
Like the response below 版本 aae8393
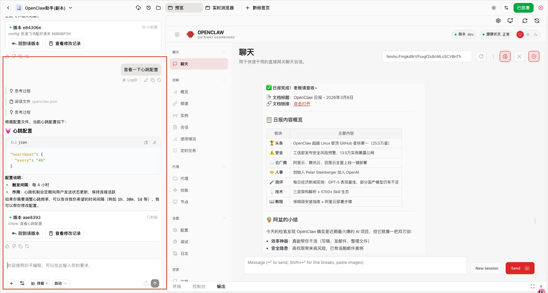7,246
